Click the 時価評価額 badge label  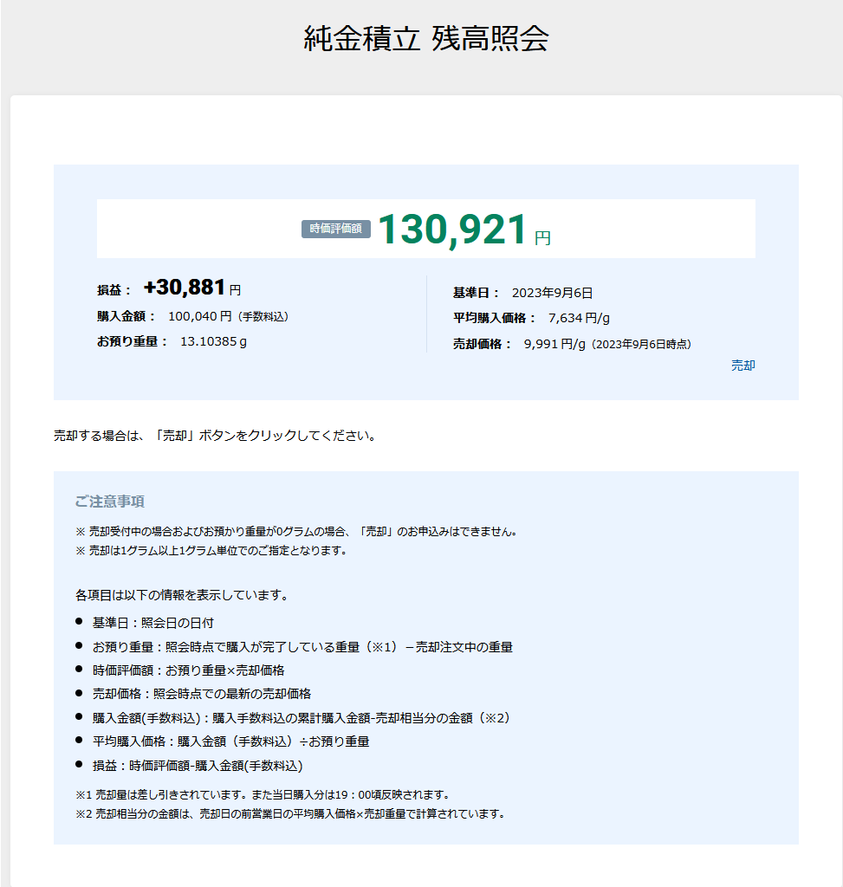[336, 230]
